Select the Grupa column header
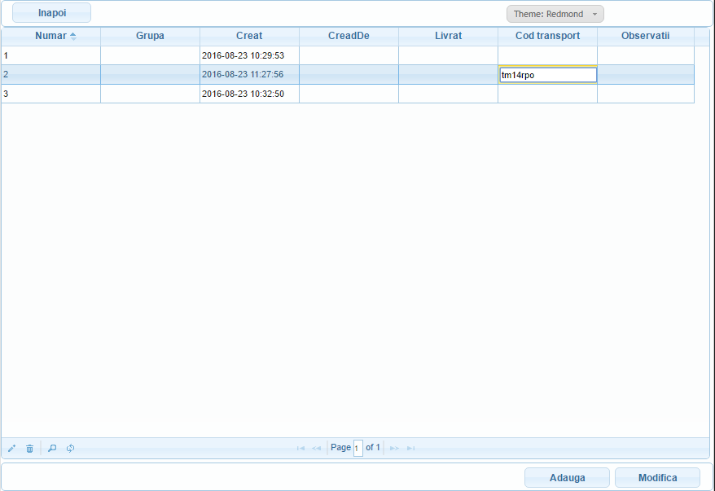The image size is (715, 491). 150,36
